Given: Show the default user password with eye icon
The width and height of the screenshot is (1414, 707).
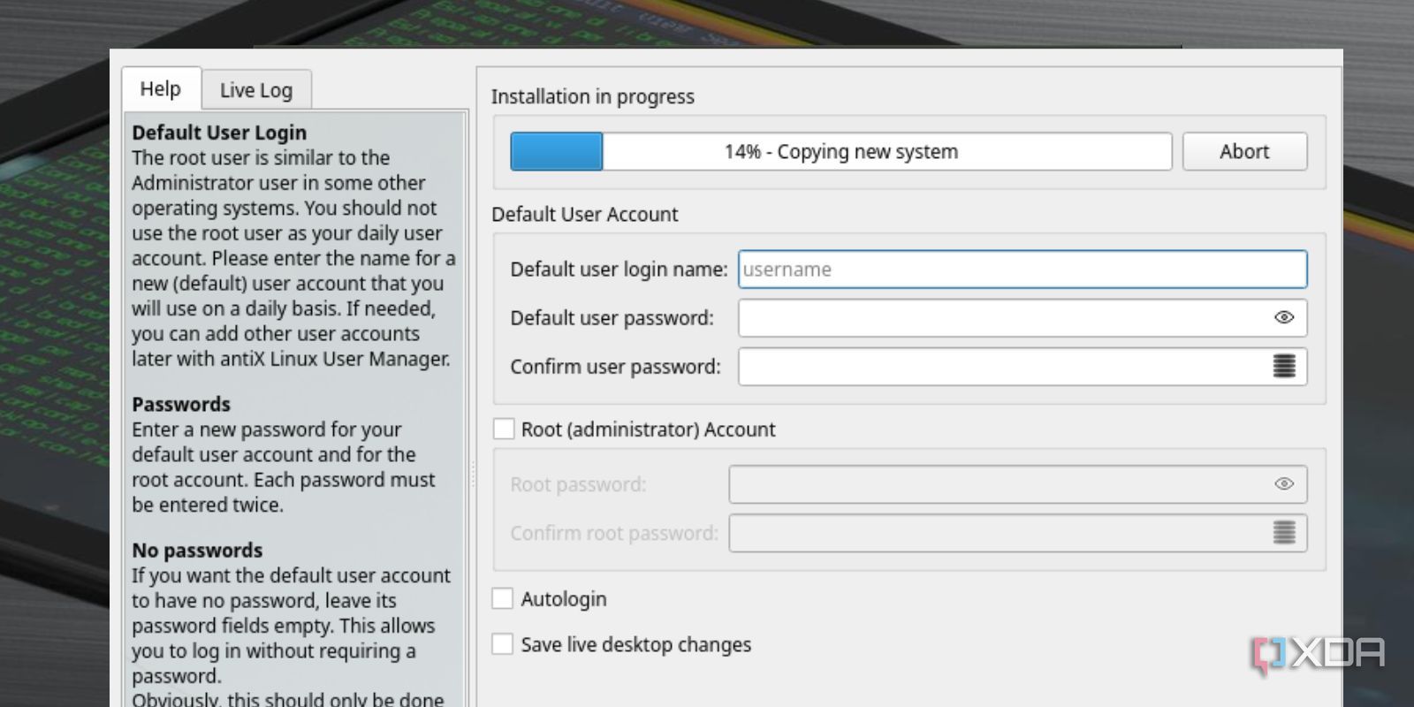Looking at the screenshot, I should [1284, 317].
